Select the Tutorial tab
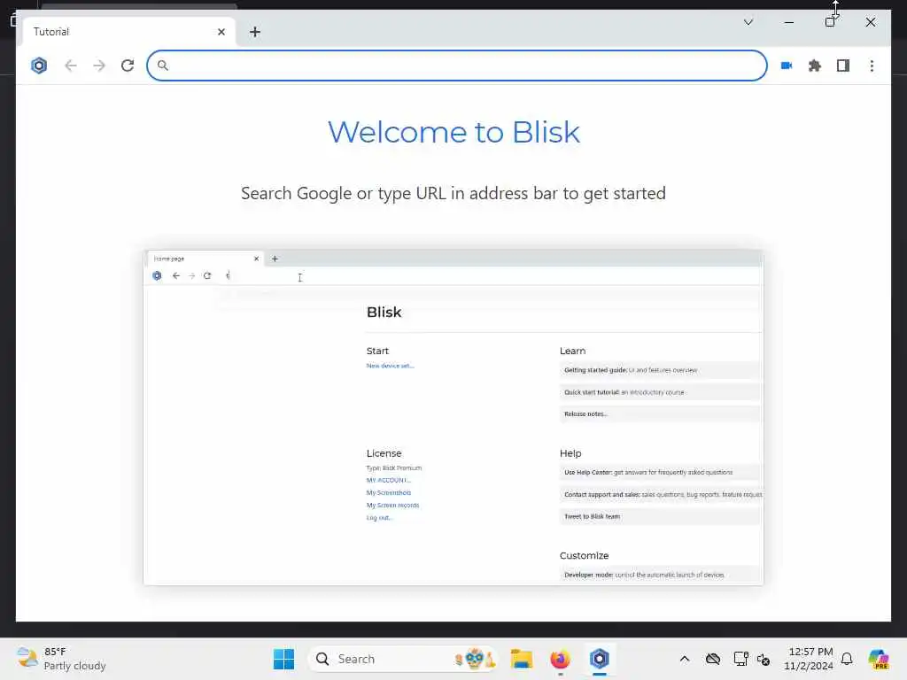 point(128,32)
